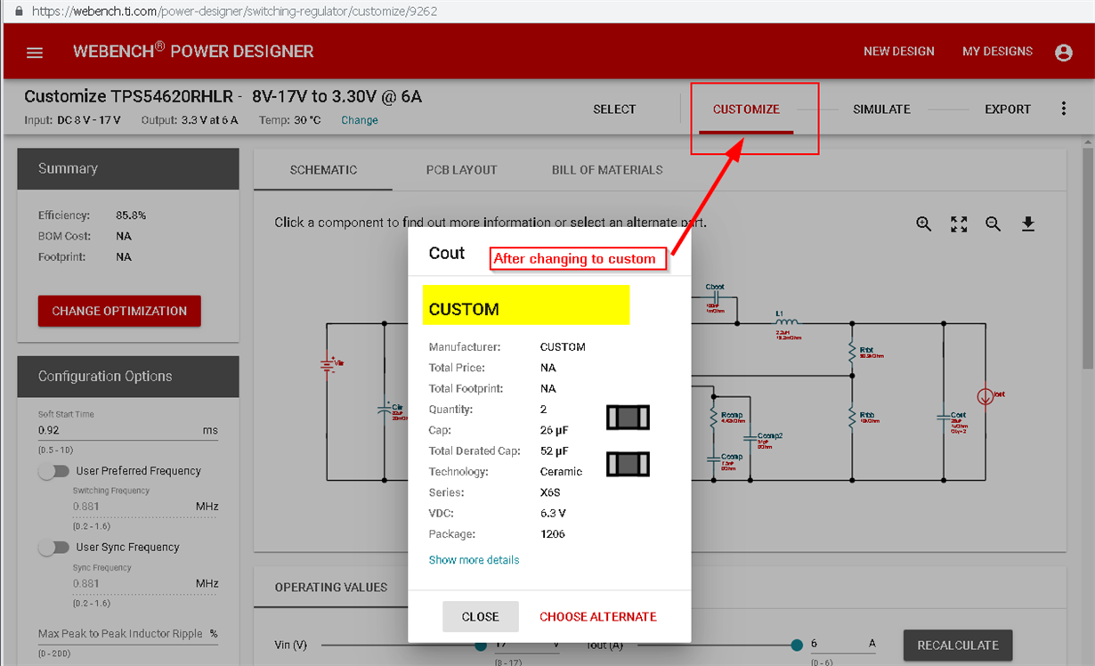Click the RECALCULATE button
This screenshot has width=1095, height=666.
pos(958,646)
